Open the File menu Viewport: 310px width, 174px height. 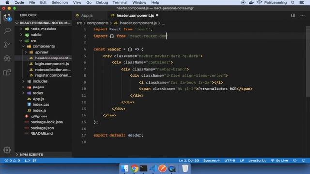(32, 3)
